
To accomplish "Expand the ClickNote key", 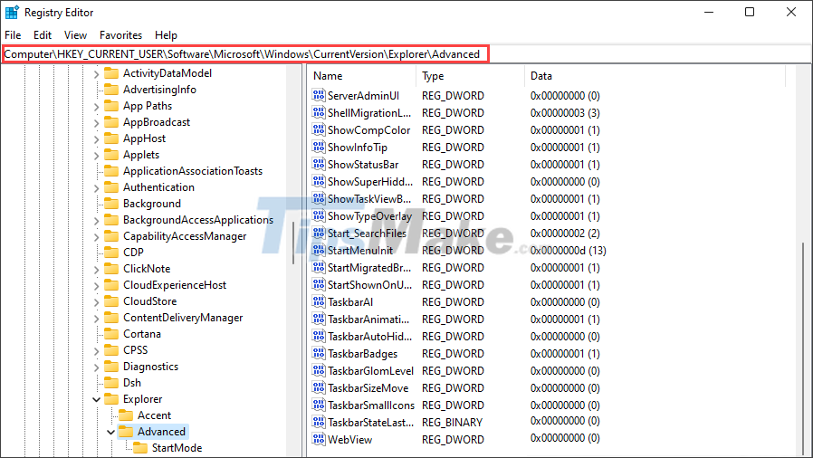I will click(x=97, y=270).
